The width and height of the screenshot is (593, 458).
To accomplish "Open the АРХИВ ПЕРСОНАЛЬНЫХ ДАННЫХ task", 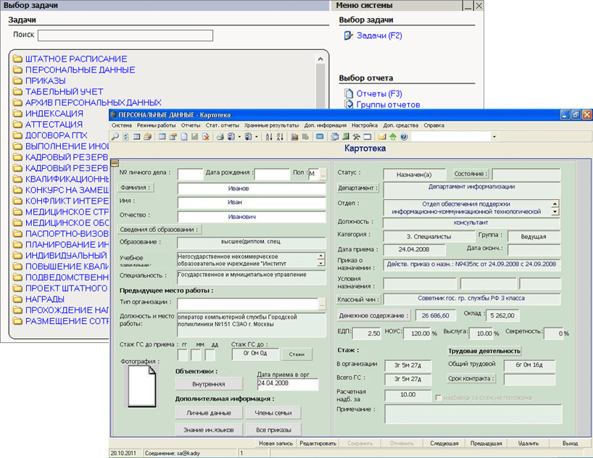I will tap(93, 102).
